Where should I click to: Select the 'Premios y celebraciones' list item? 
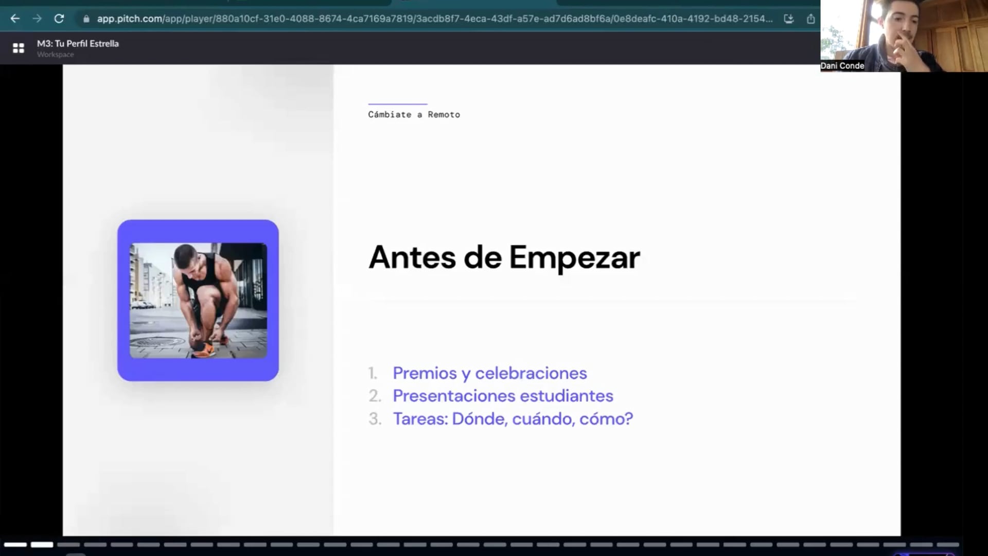coord(489,373)
